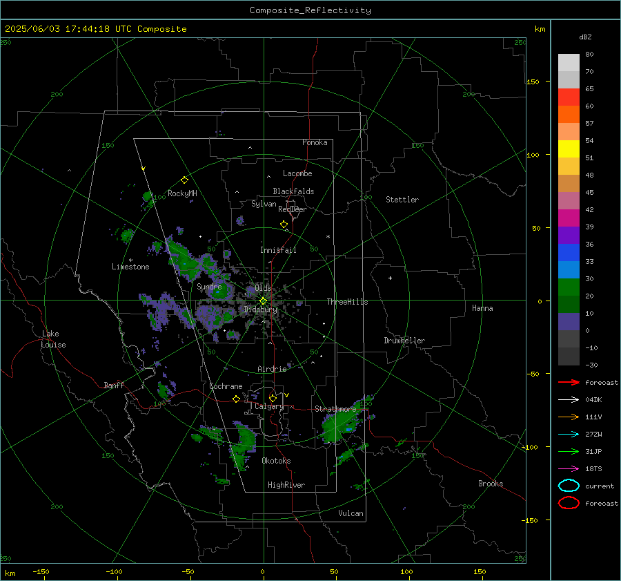Click the red forecast ellipse icon
The width and height of the screenshot is (621, 581).
[569, 503]
